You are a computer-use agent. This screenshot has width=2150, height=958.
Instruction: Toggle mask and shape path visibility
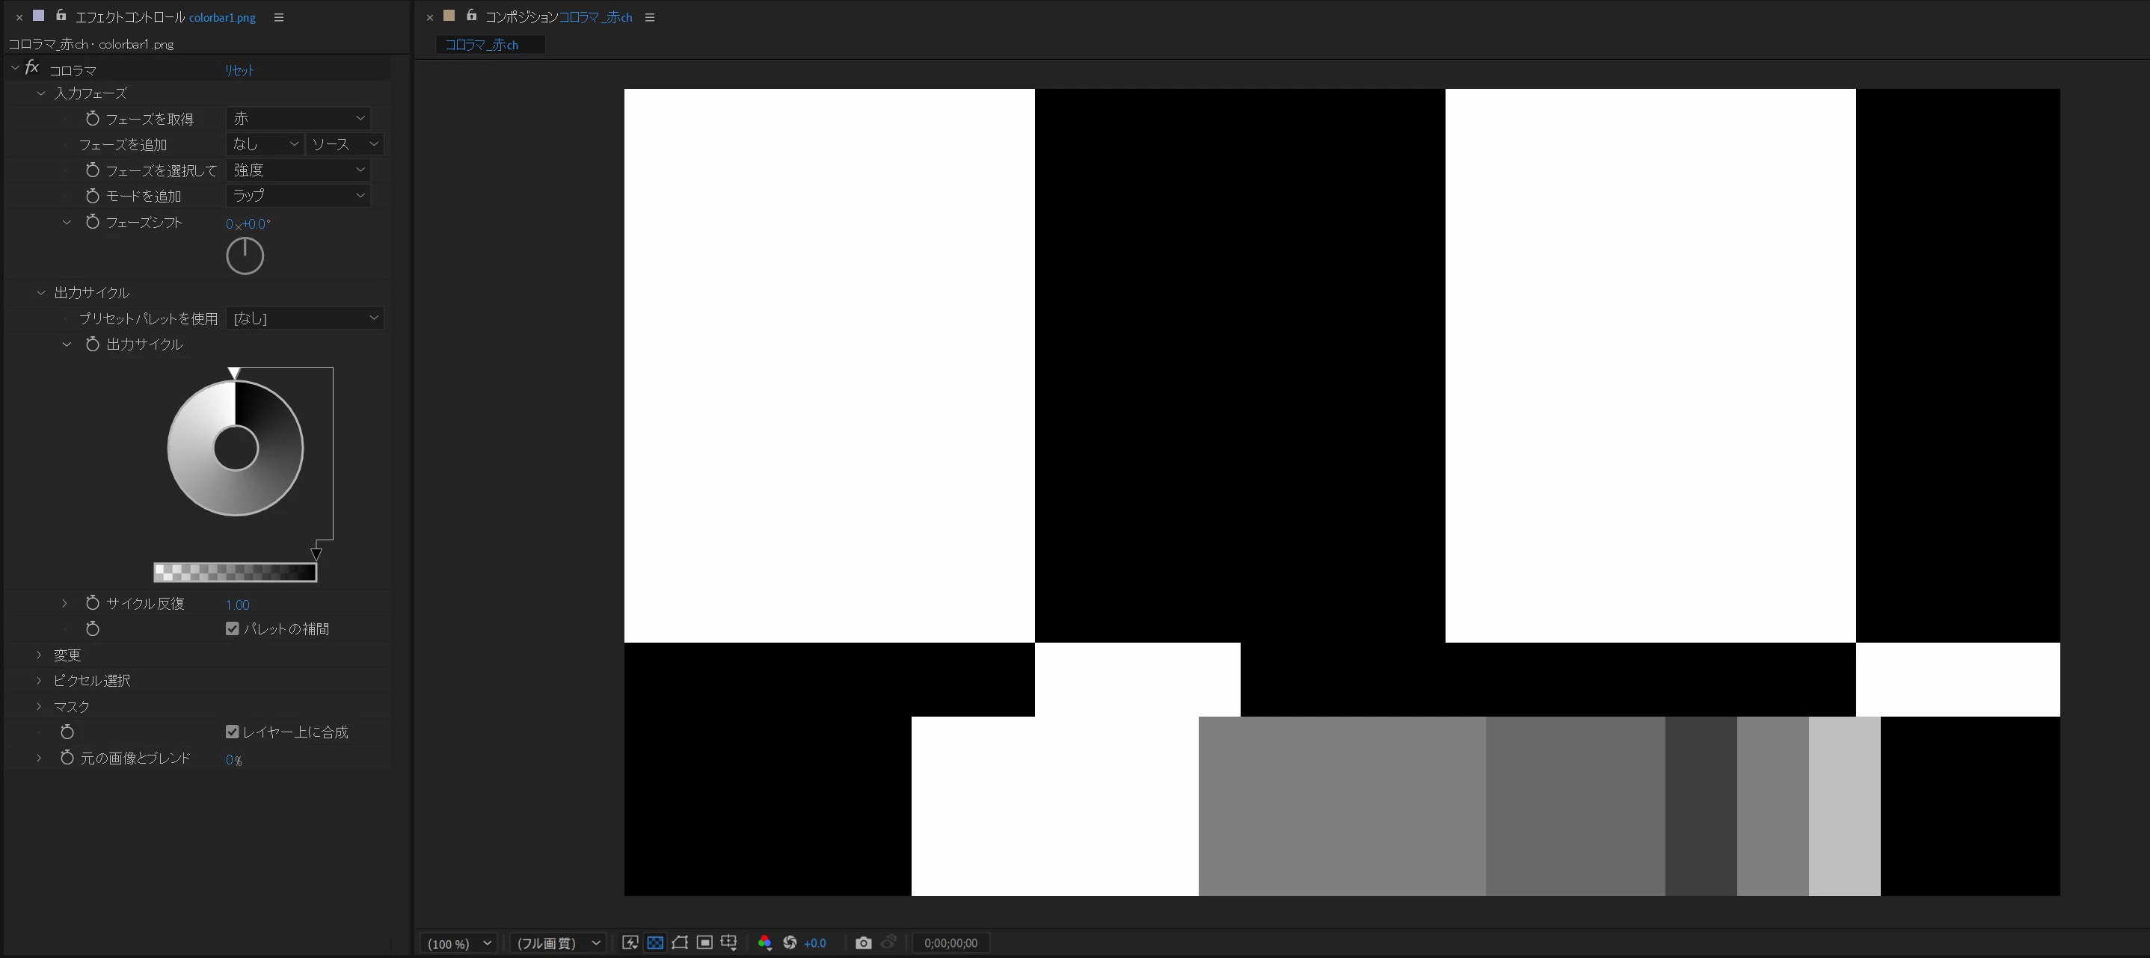pyautogui.click(x=679, y=943)
